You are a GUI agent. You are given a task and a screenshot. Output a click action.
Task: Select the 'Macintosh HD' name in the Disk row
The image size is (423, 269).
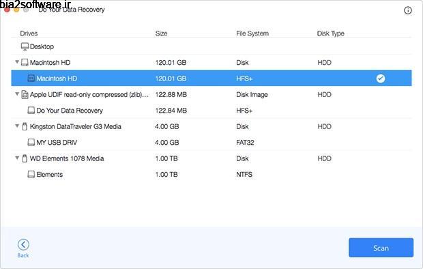pyautogui.click(x=50, y=63)
